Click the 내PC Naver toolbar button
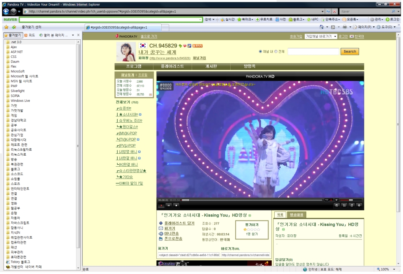Viewport: 403px width, 274px height. point(312,20)
